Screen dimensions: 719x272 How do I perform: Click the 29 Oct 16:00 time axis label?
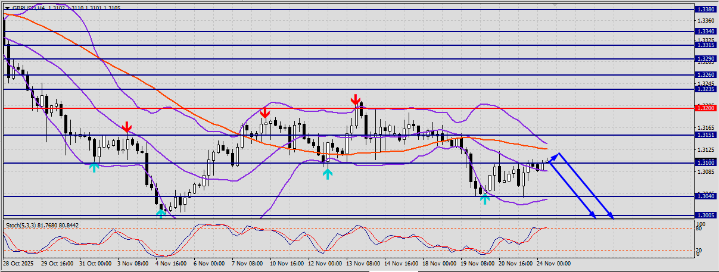[58, 262]
